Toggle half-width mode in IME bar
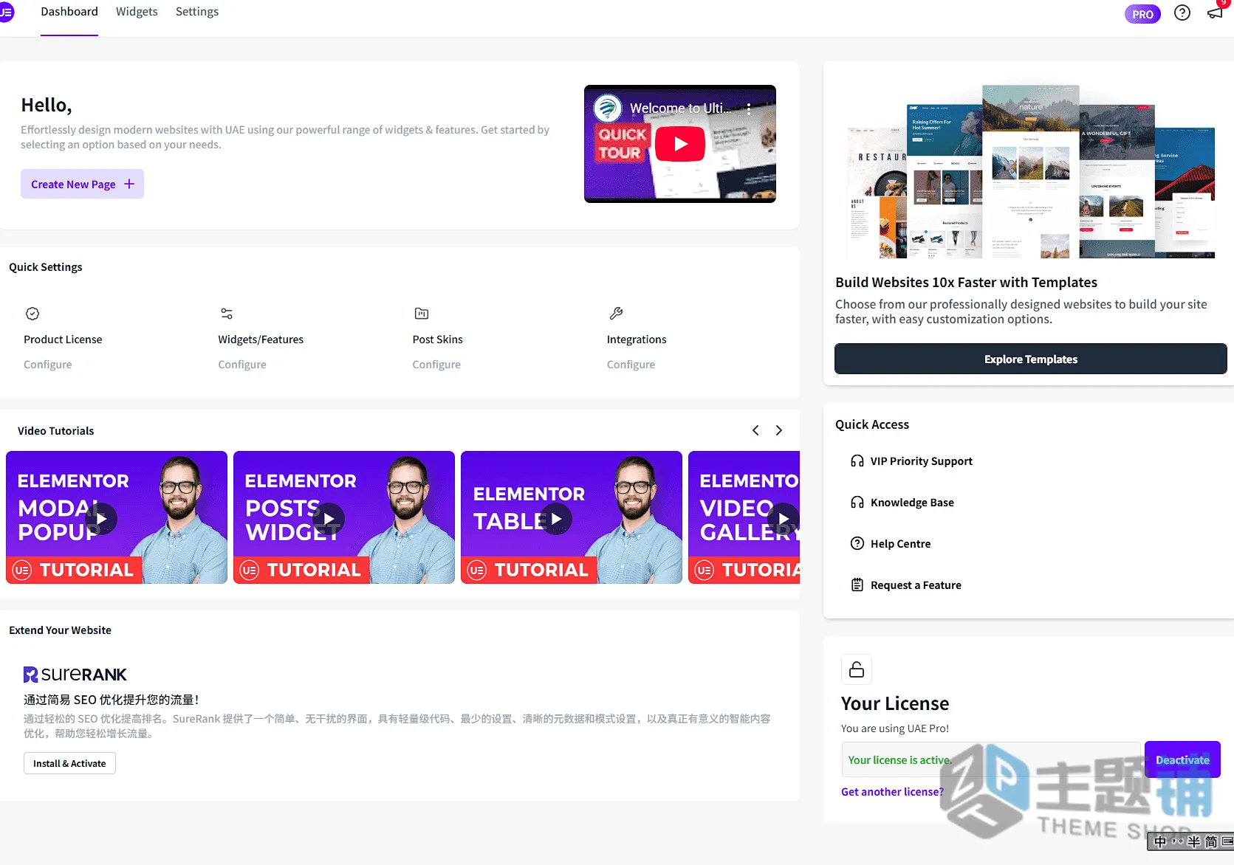Image resolution: width=1234 pixels, height=865 pixels. 1194,842
